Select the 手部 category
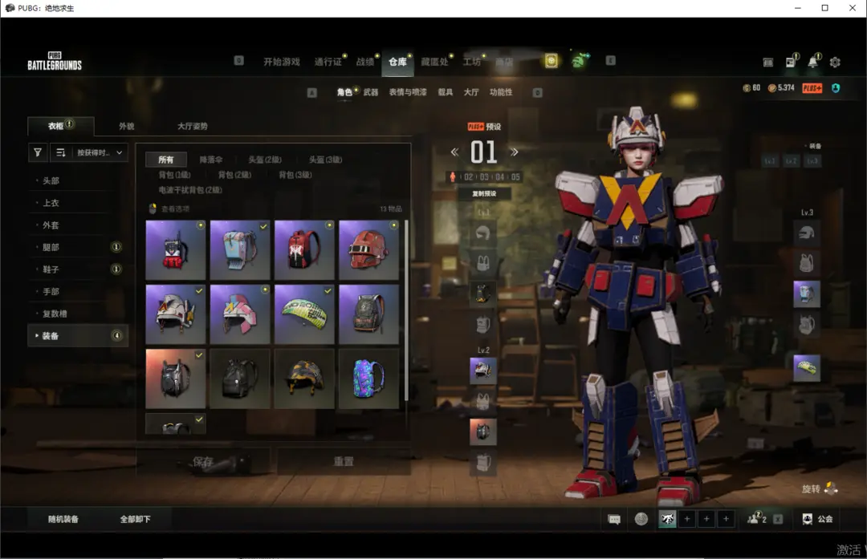The height and width of the screenshot is (559, 867). [77, 291]
